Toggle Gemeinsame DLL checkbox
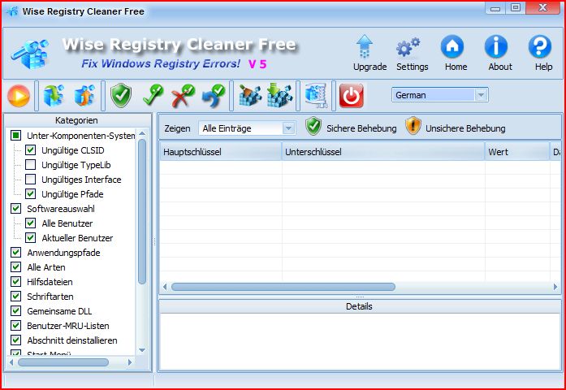Viewport: 566px width, 390px height. (16, 311)
